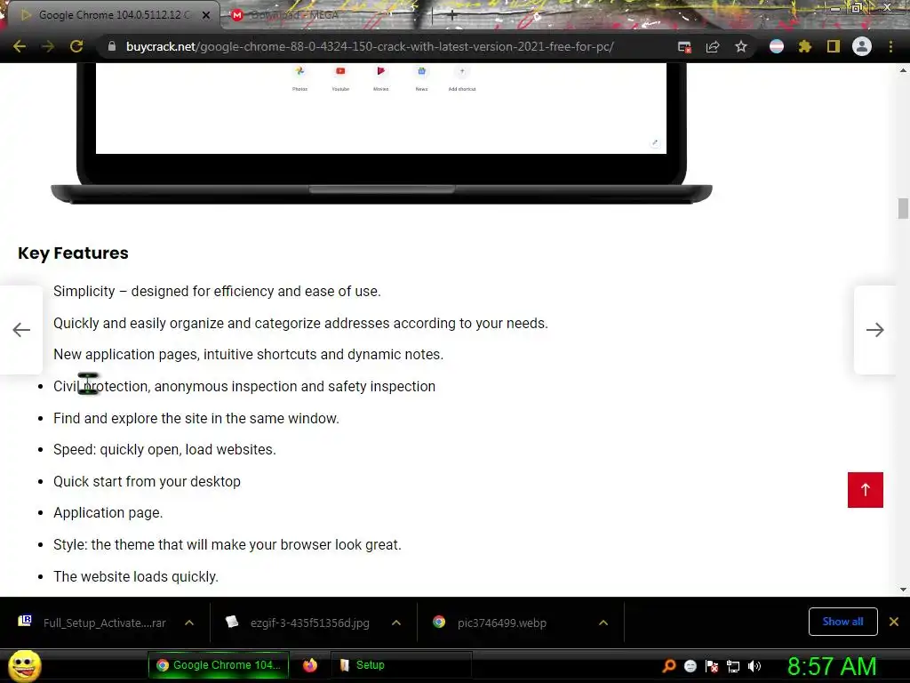This screenshot has height=683, width=910.
Task: Click rar file icon in downloads bar
Action: (x=25, y=621)
